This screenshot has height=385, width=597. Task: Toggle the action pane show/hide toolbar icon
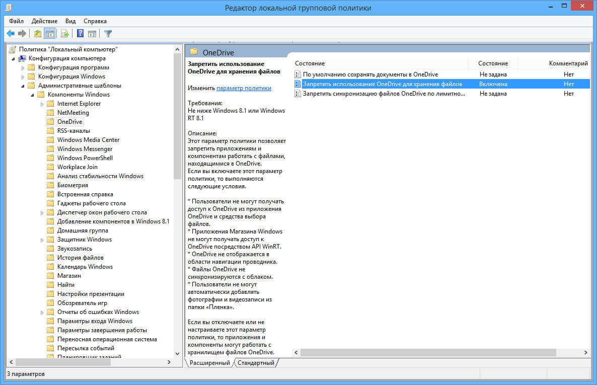92,34
